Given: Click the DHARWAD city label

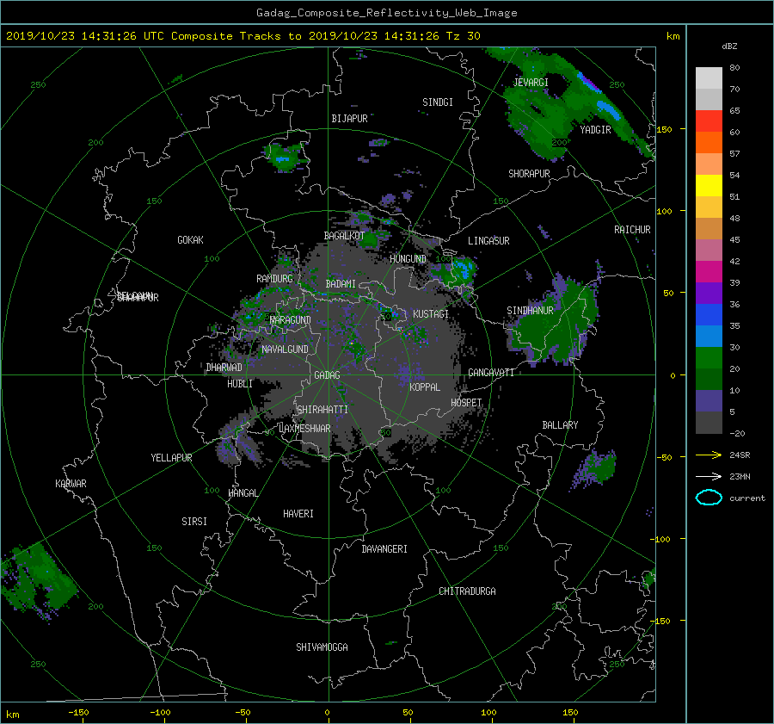Looking at the screenshot, I should (224, 368).
